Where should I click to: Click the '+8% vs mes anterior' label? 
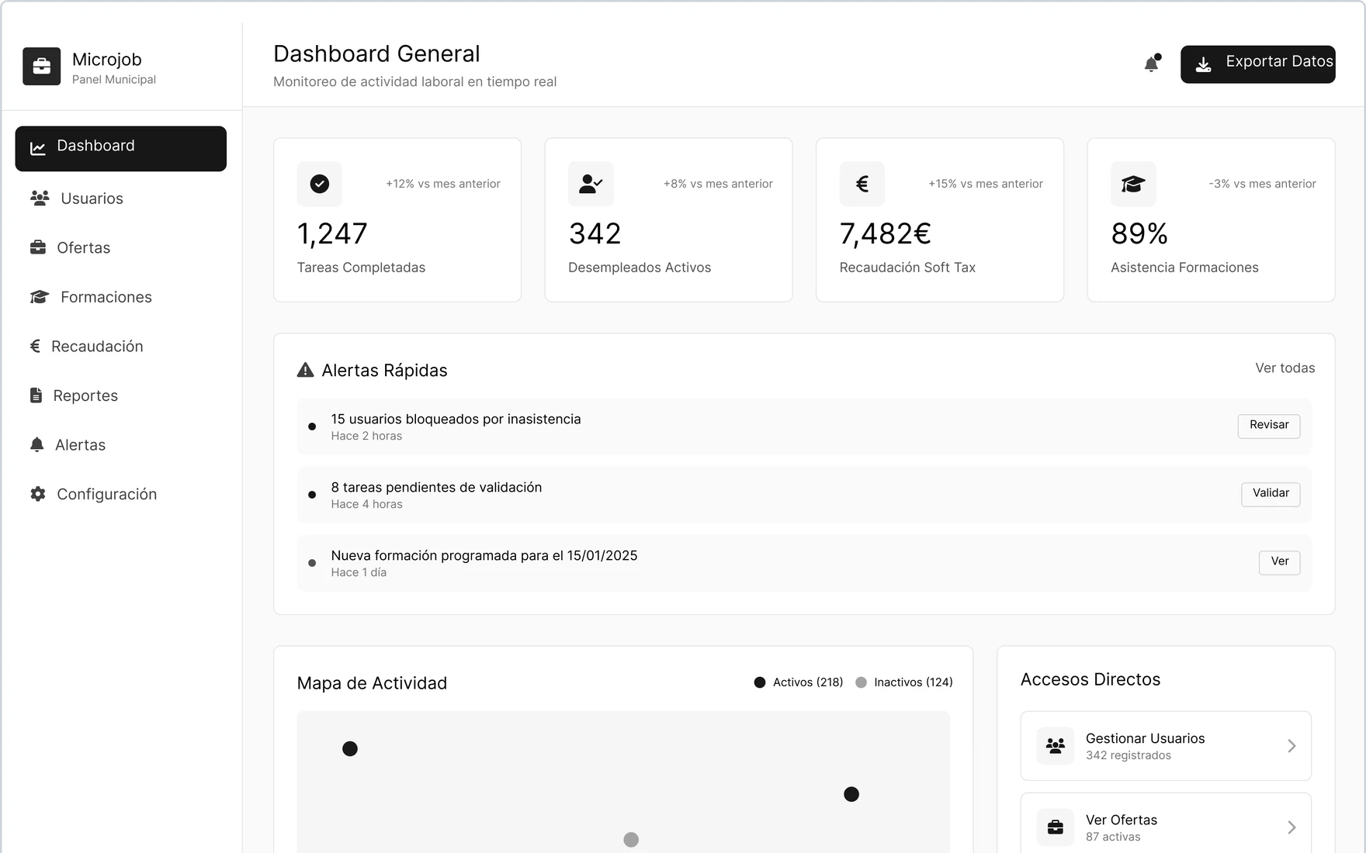(x=718, y=184)
